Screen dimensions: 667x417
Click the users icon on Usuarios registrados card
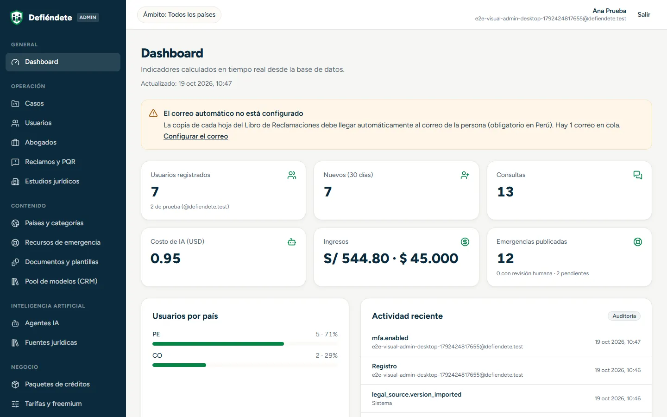tap(292, 175)
